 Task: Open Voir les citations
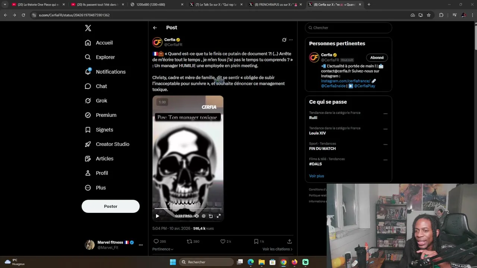coord(277,249)
